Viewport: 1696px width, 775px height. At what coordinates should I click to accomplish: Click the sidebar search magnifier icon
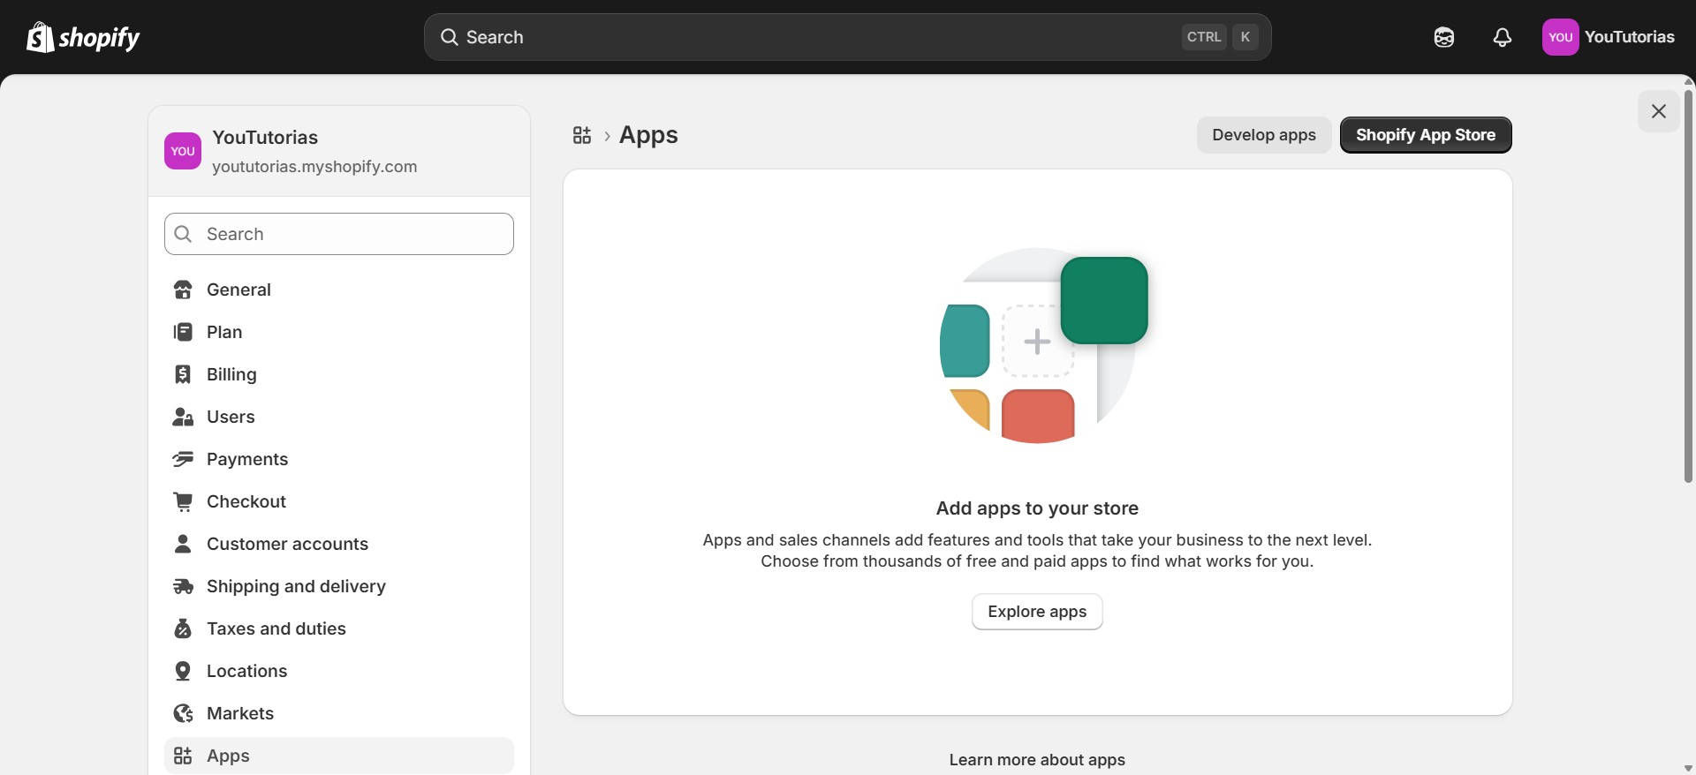(x=183, y=234)
